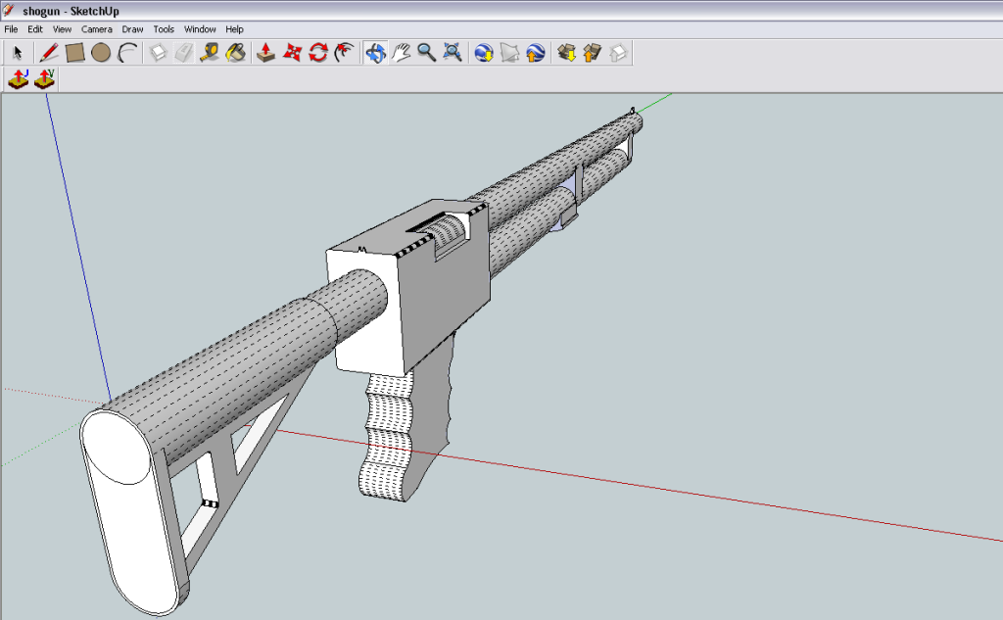Pick the Tape Measure tool
Viewport: 1003px width, 620px height.
[x=210, y=53]
